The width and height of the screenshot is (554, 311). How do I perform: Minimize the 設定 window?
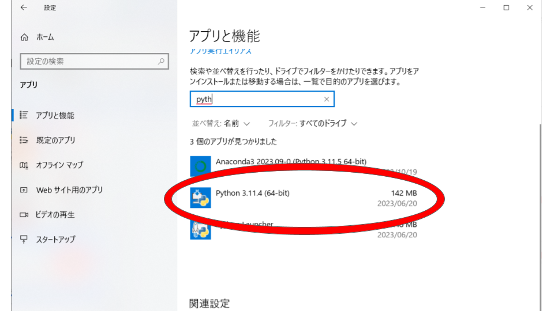pos(482,7)
